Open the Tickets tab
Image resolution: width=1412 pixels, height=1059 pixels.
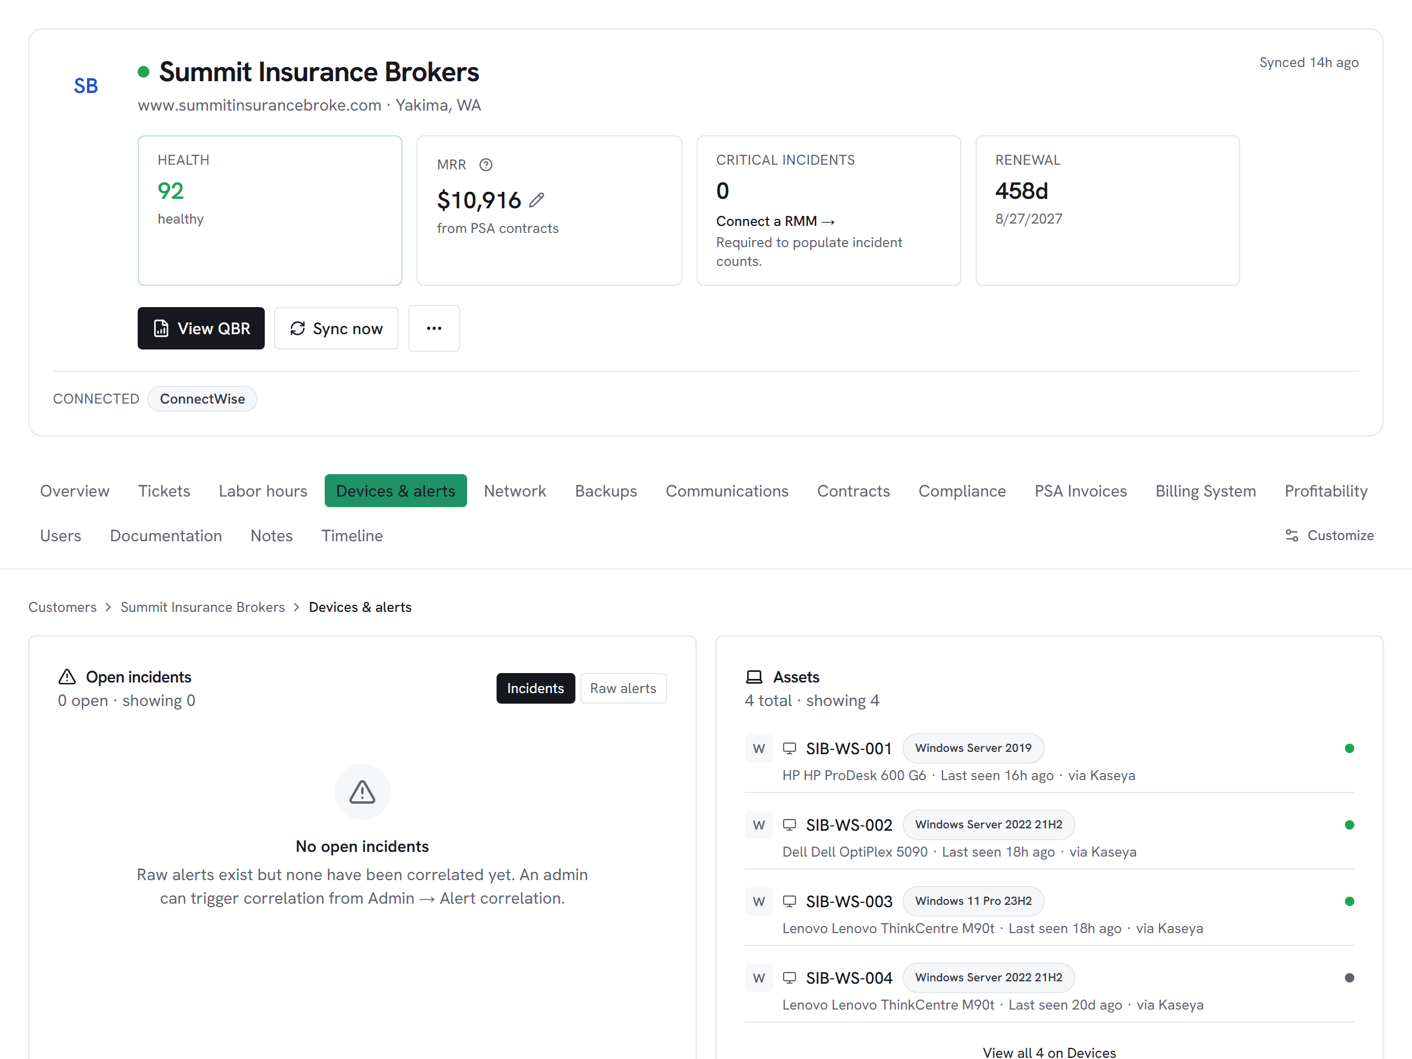coord(164,491)
